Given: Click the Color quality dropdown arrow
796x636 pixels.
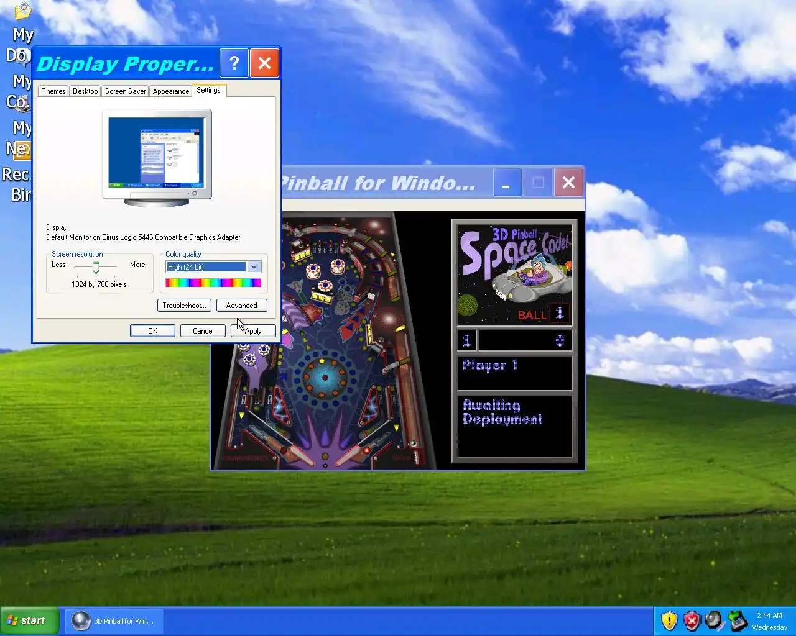Looking at the screenshot, I should (x=254, y=267).
